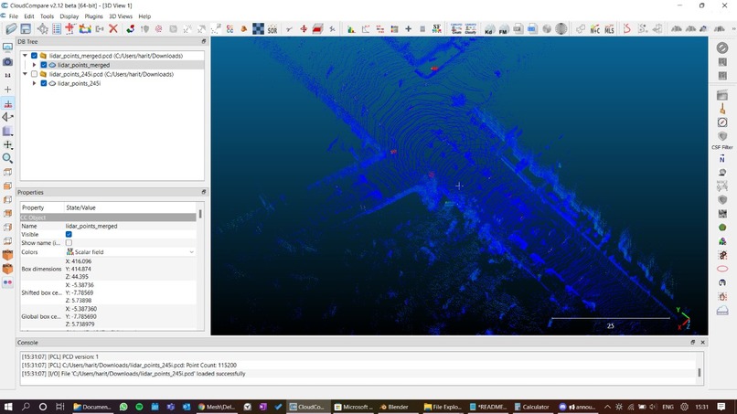The image size is (737, 414).
Task: Float the Console panel button
Action: pyautogui.click(x=692, y=342)
